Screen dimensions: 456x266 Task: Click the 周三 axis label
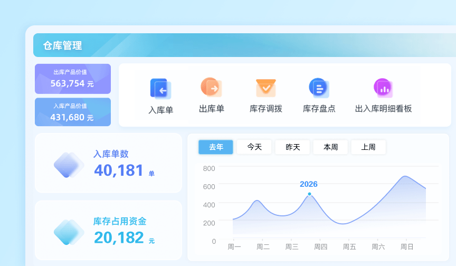point(292,247)
